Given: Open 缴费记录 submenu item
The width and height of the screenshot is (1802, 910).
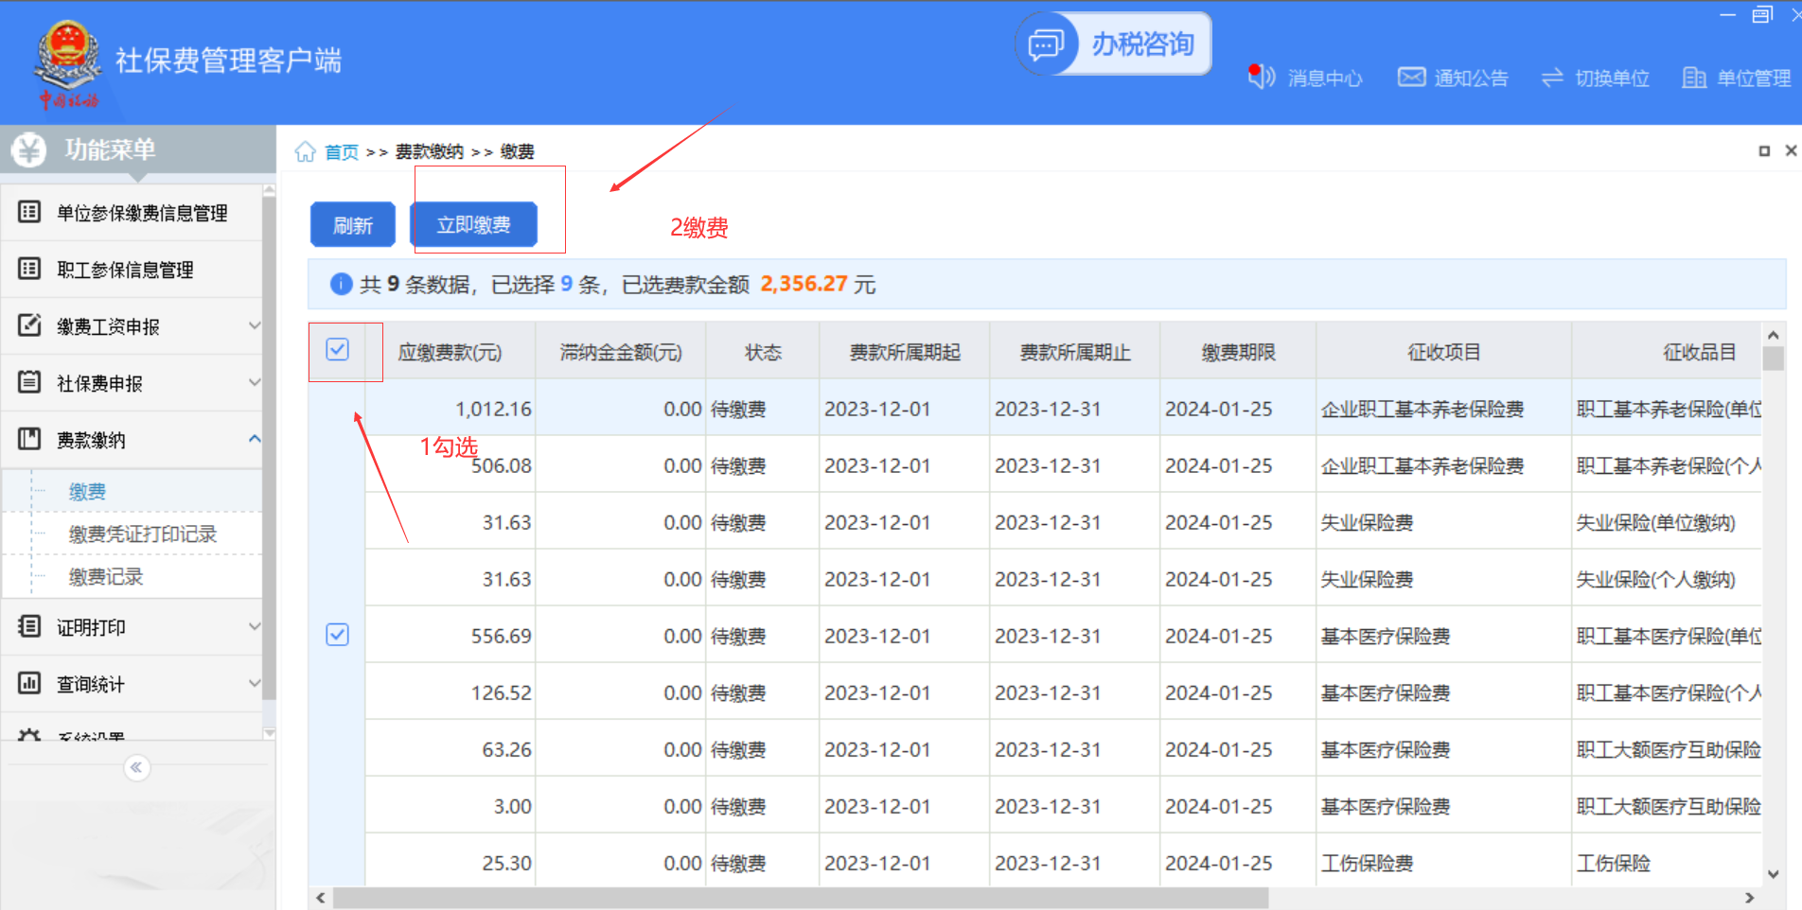Looking at the screenshot, I should [x=106, y=577].
